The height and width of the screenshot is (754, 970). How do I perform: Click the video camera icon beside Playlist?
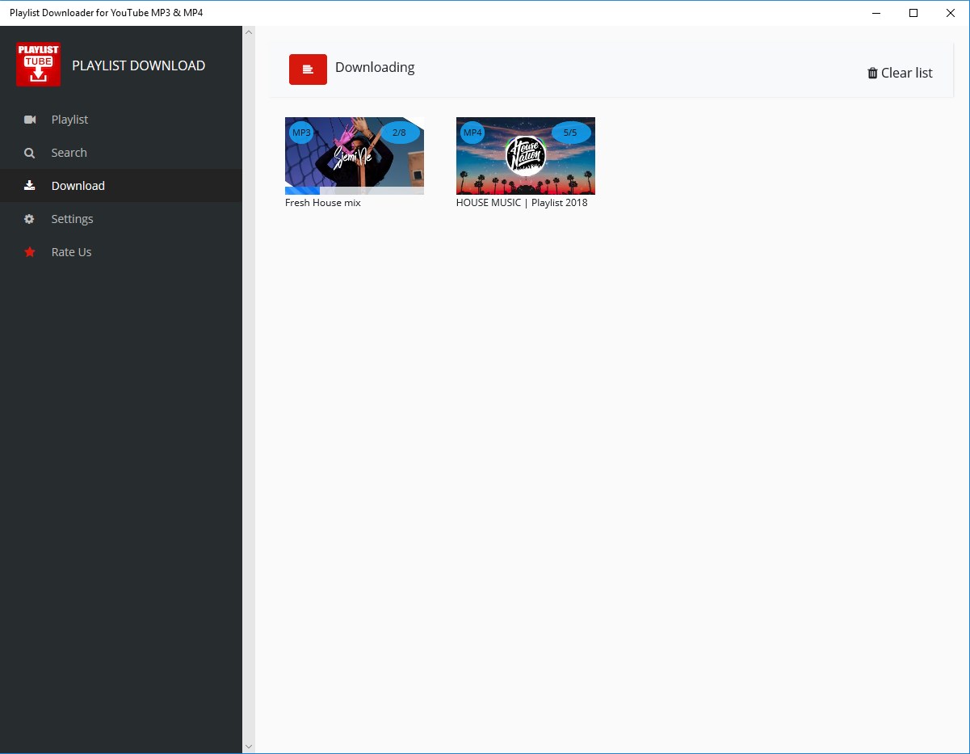(x=30, y=120)
